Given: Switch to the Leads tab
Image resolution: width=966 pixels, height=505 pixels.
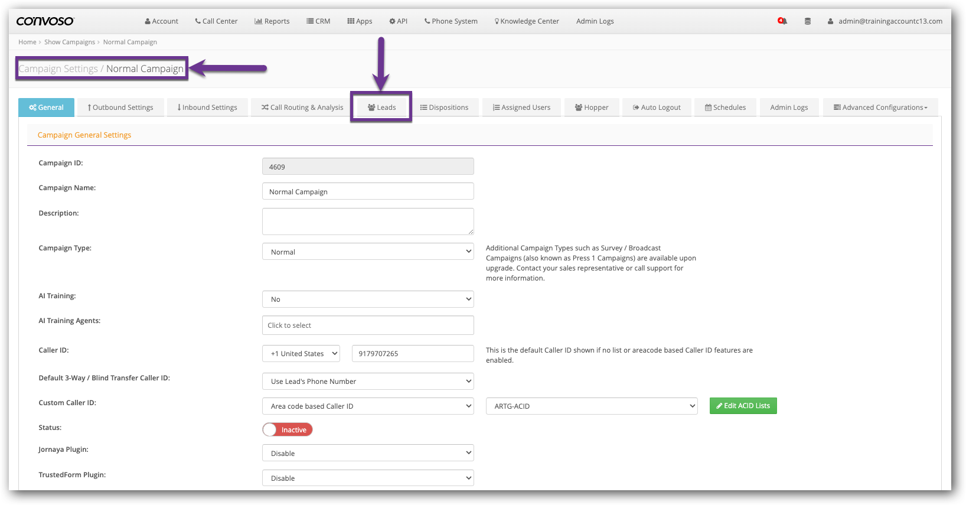Looking at the screenshot, I should pyautogui.click(x=381, y=107).
